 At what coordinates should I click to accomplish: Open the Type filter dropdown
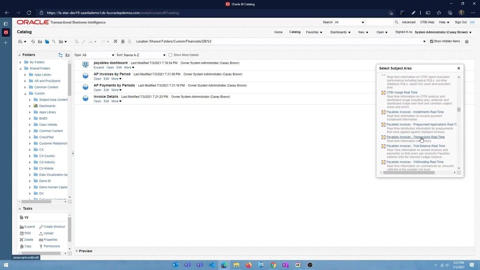coord(98,55)
